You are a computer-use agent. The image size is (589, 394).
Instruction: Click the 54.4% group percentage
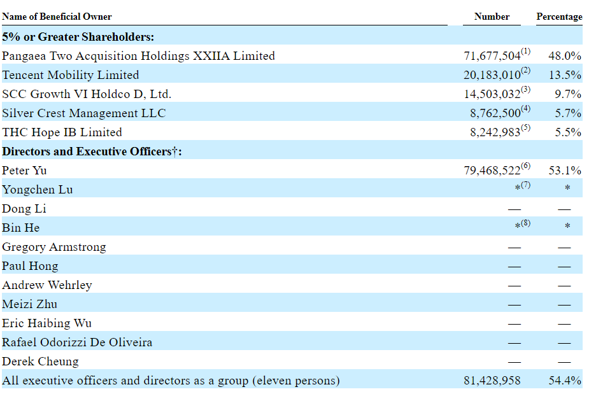[x=565, y=381]
